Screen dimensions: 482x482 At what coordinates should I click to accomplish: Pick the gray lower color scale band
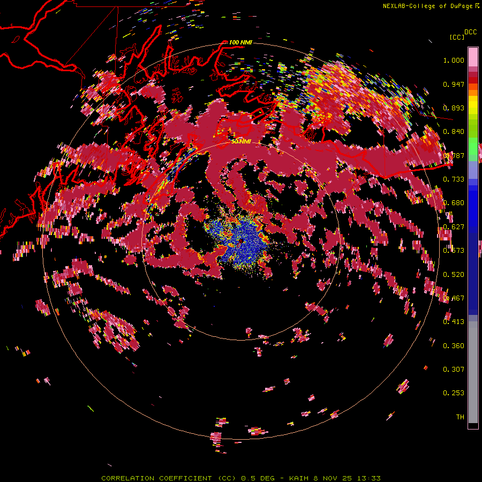coord(473,372)
